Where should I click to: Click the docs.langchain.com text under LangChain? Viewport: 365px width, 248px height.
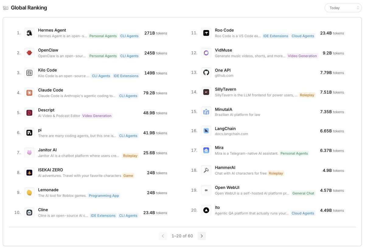(x=231, y=134)
